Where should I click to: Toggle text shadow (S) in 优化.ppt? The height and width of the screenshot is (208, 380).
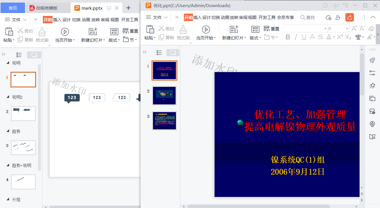[321, 37]
